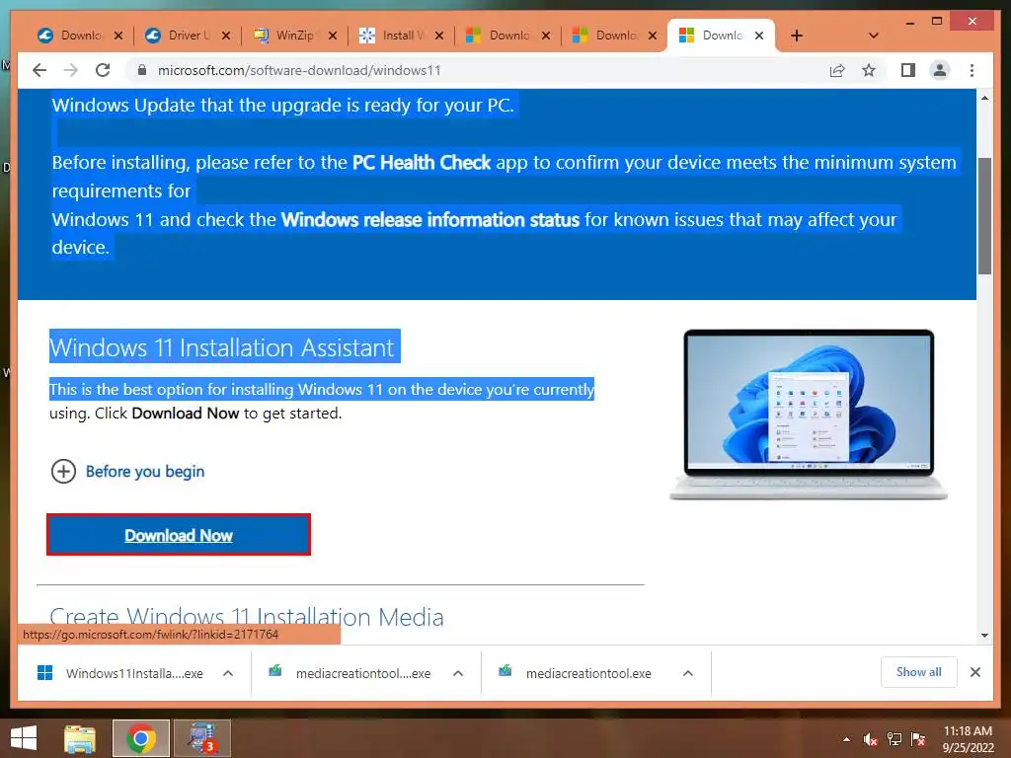Click Chrome icon in taskbar
1011x758 pixels.
point(140,738)
